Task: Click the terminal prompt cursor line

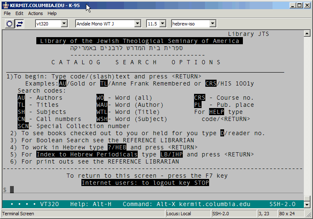Action: pyautogui.click(x=12, y=189)
